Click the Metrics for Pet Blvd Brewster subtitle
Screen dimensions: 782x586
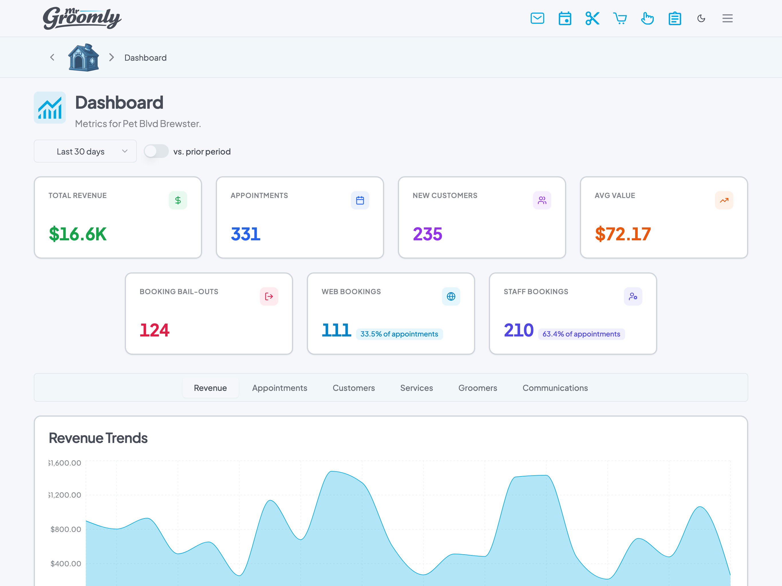click(138, 124)
